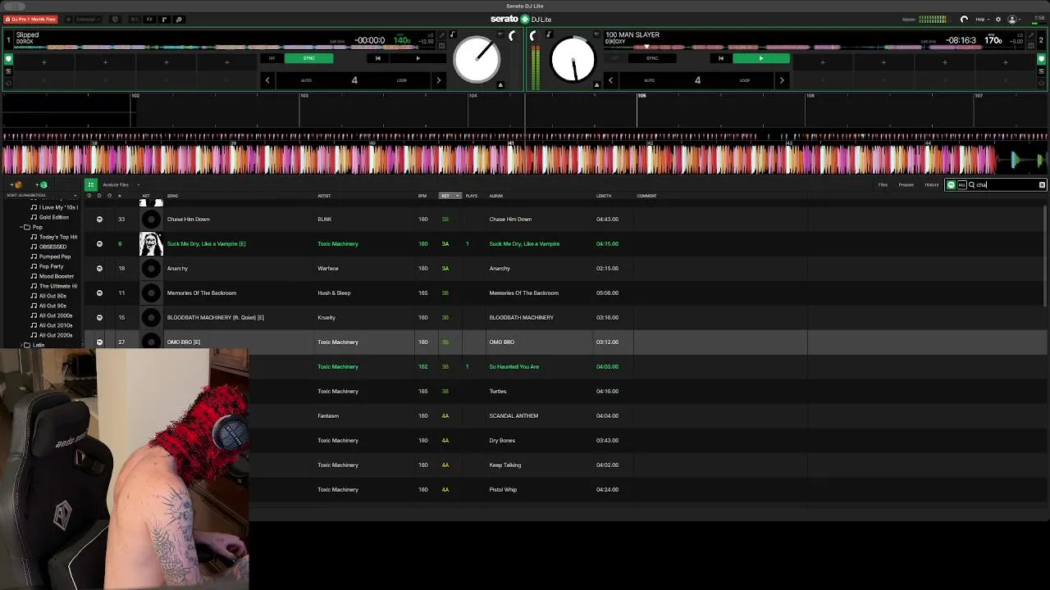Click deck 1 virtual platter
The height and width of the screenshot is (590, 1050).
[477, 59]
